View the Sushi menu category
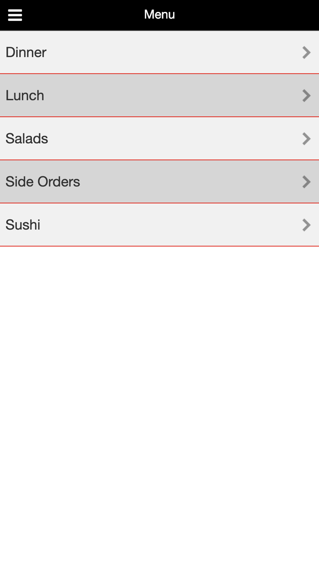Viewport: 319px width, 567px height. [23, 225]
